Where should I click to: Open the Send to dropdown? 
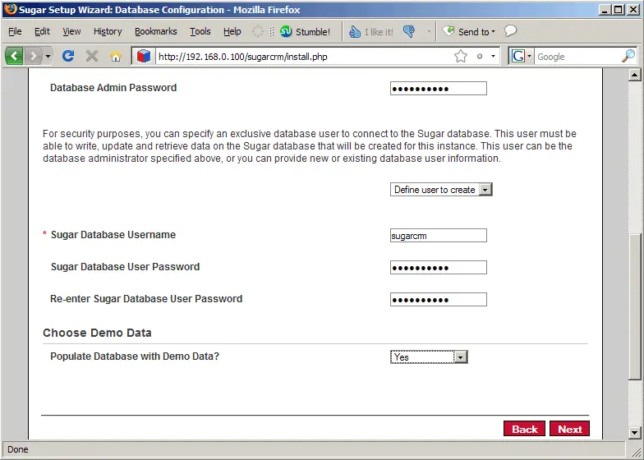coord(469,31)
